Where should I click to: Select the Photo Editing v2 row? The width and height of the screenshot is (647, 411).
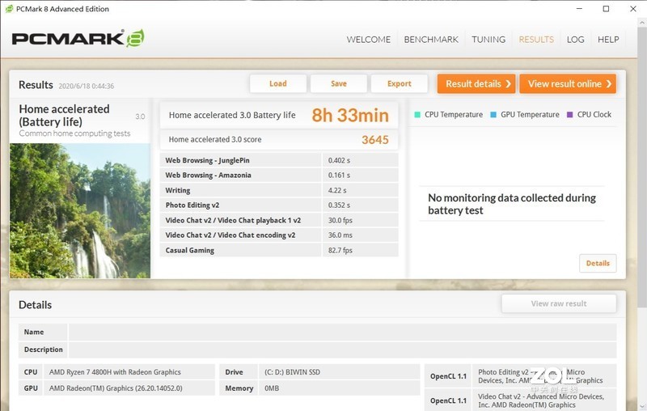click(279, 205)
